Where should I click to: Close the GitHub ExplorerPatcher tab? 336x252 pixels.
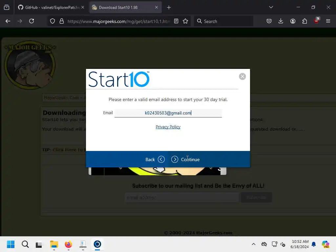pyautogui.click(x=83, y=8)
